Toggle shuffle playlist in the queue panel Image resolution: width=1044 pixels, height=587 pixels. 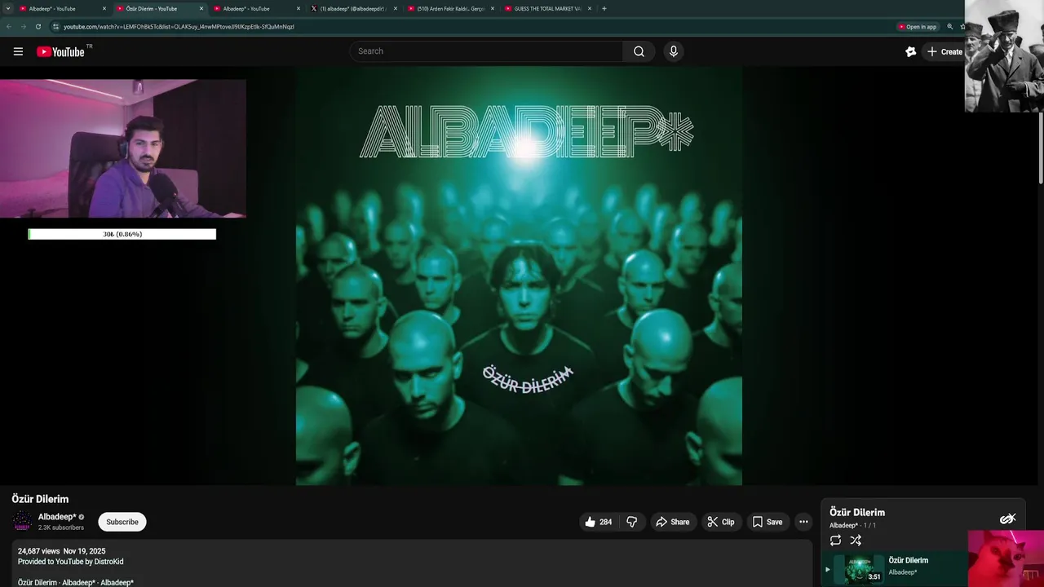click(856, 541)
